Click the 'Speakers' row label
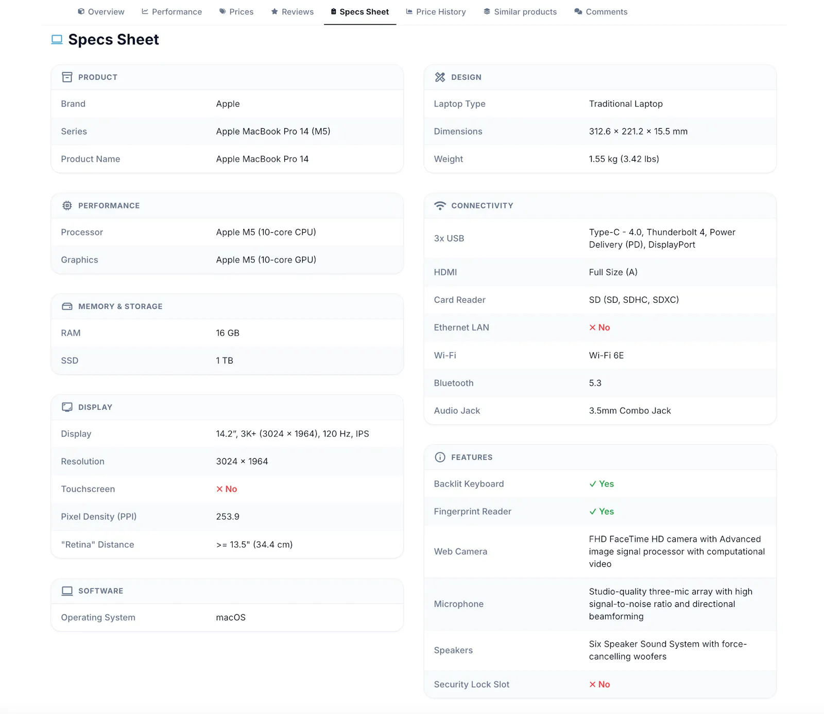This screenshot has width=824, height=714. (453, 651)
